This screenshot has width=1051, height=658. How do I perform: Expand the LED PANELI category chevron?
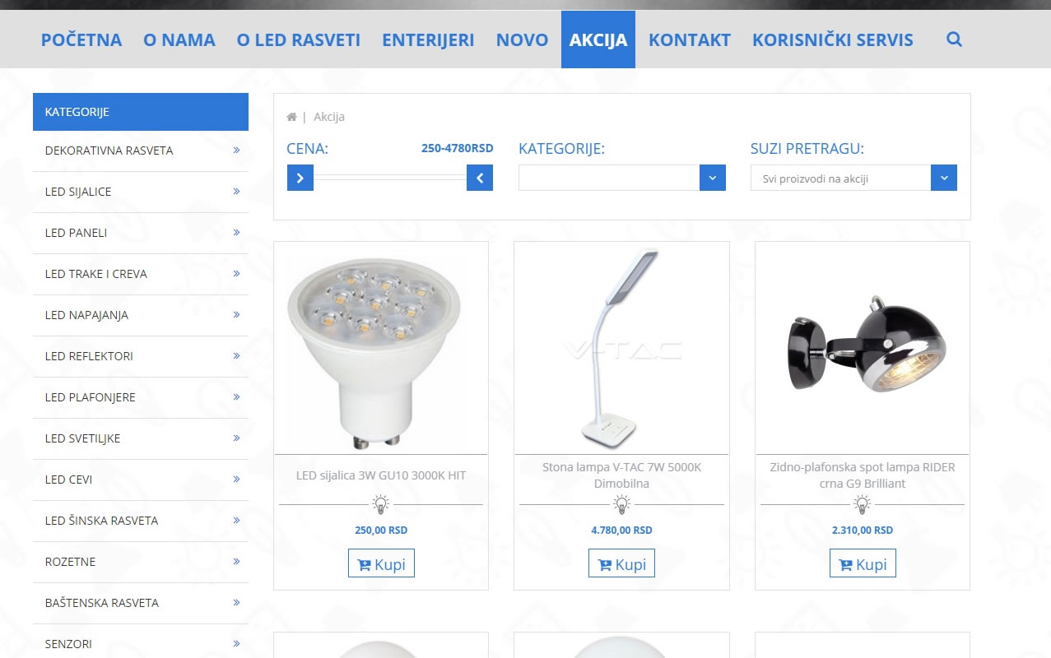[x=236, y=233]
